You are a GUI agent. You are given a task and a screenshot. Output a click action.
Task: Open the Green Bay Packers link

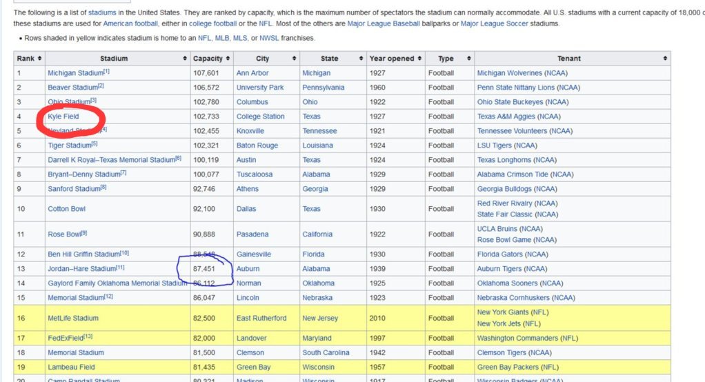coord(508,367)
